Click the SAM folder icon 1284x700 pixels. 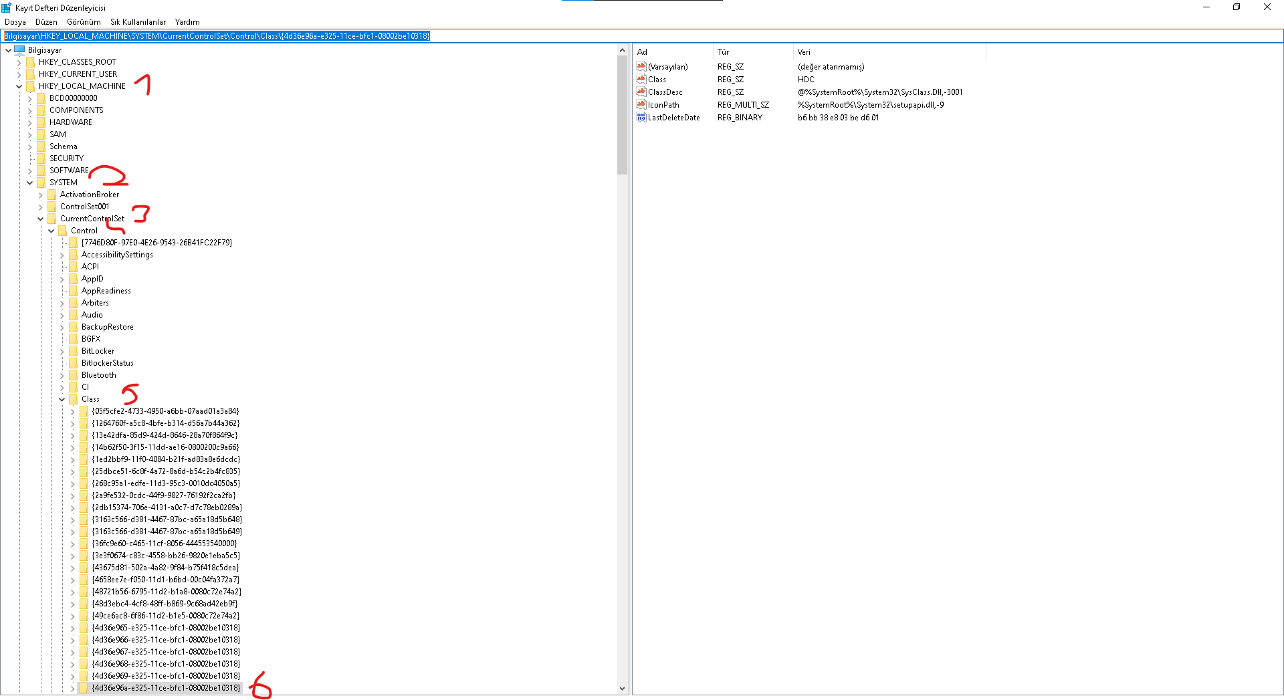coord(41,134)
